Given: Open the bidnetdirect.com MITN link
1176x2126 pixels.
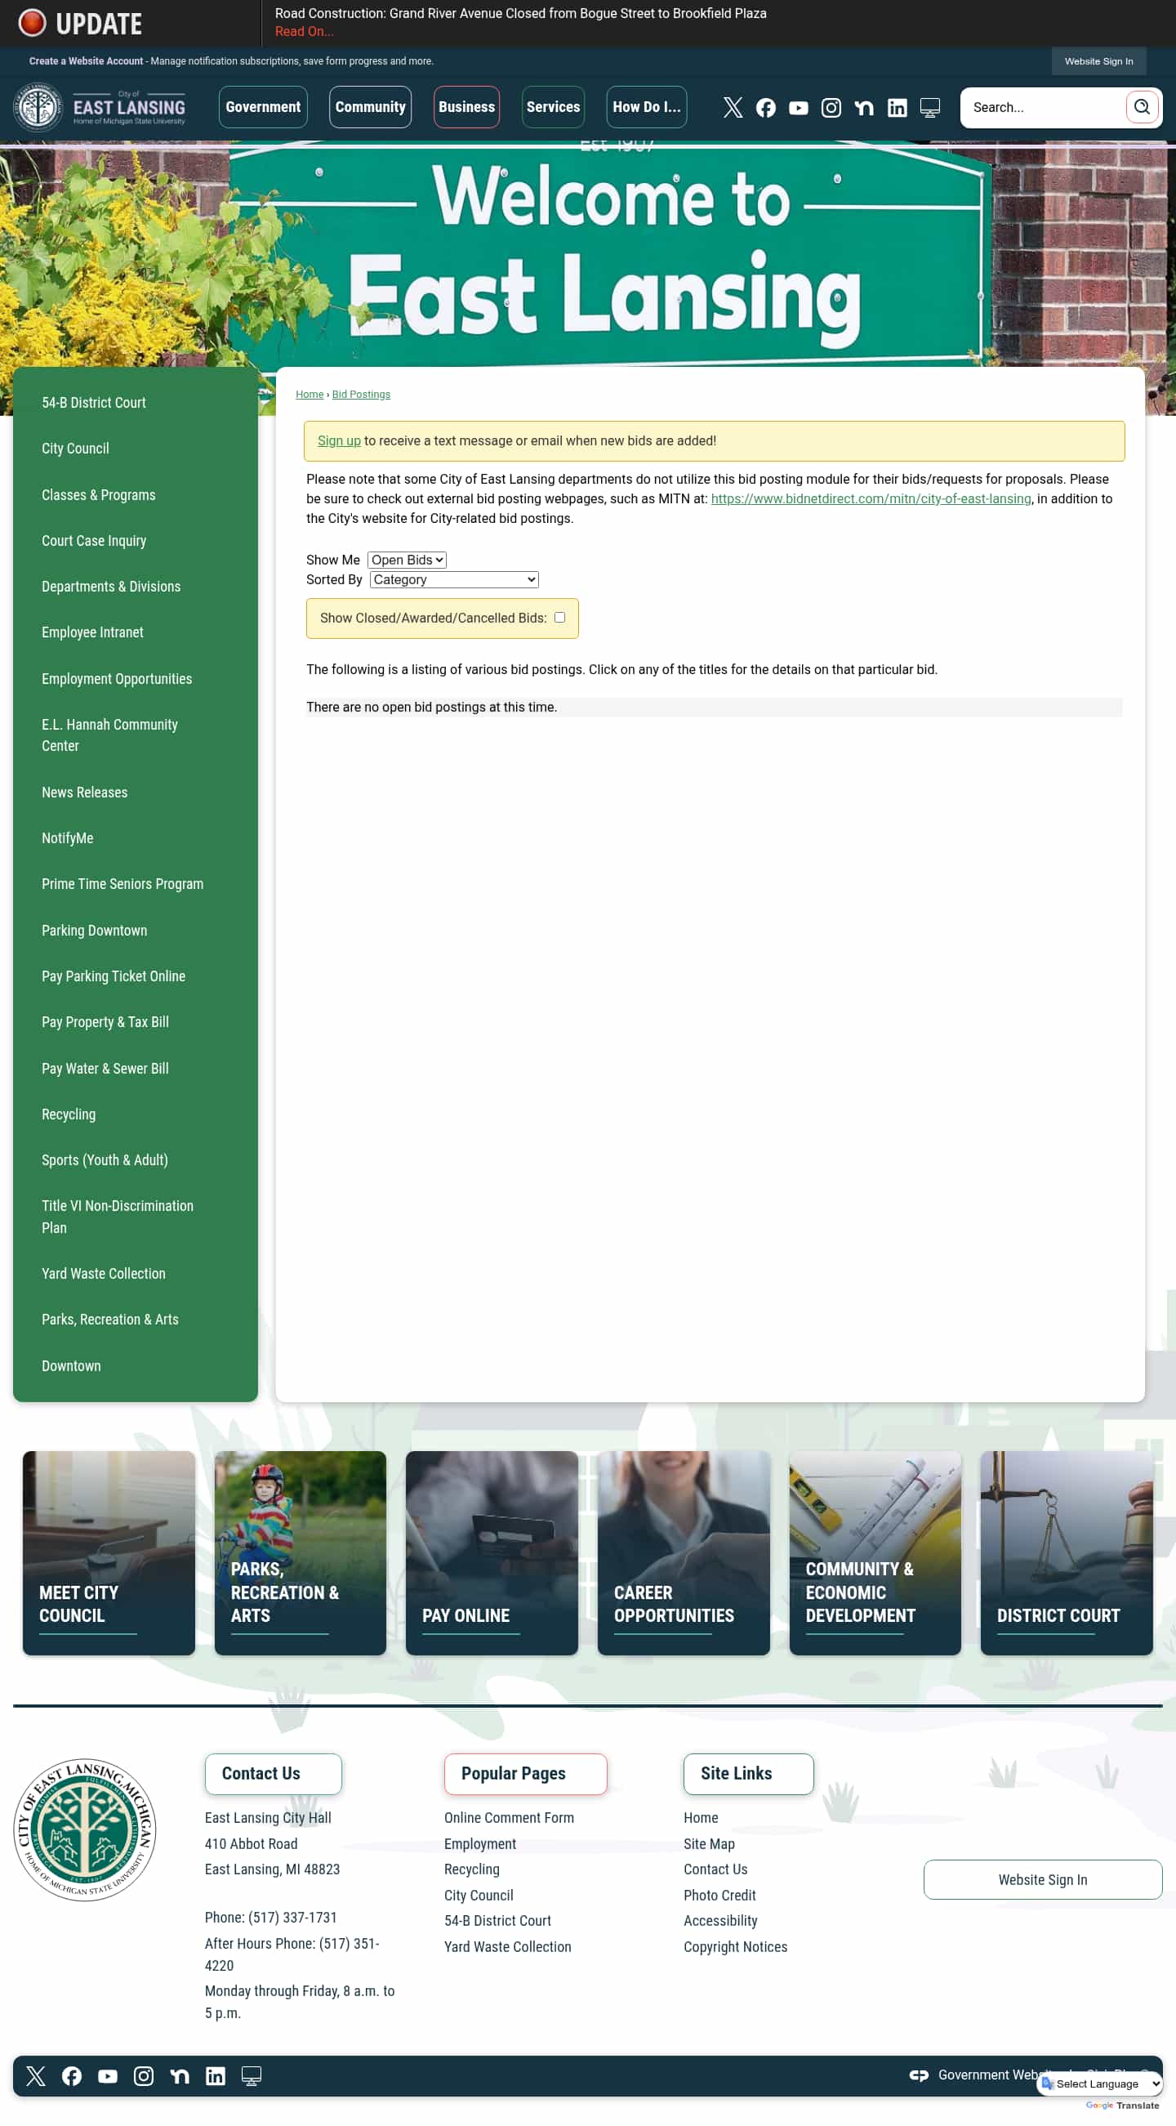Looking at the screenshot, I should coord(871,498).
